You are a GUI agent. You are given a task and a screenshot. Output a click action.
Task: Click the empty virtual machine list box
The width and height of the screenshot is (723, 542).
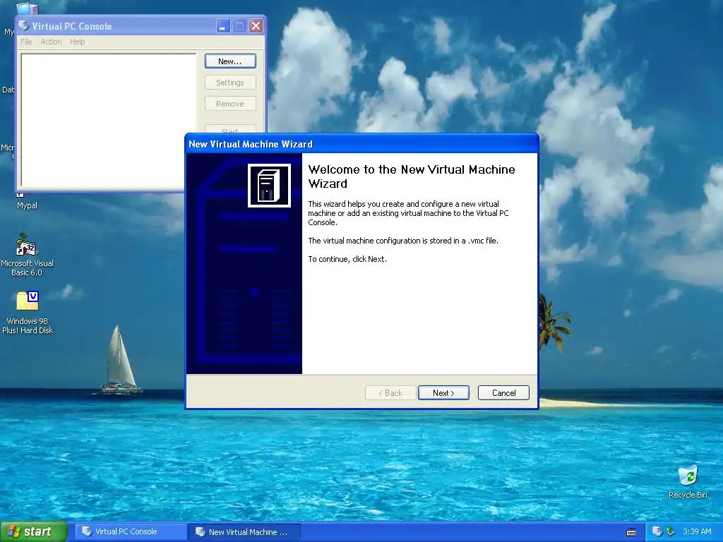click(x=108, y=120)
